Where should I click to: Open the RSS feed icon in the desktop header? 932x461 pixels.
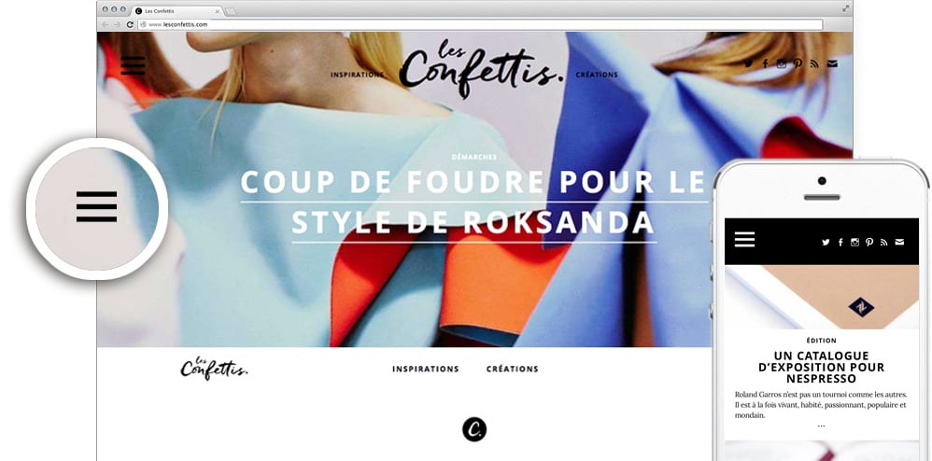pos(814,63)
